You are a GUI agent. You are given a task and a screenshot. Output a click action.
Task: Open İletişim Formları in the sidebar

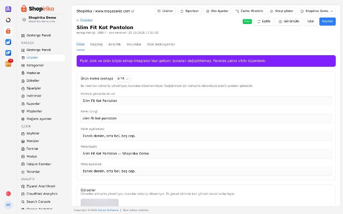click(x=42, y=164)
